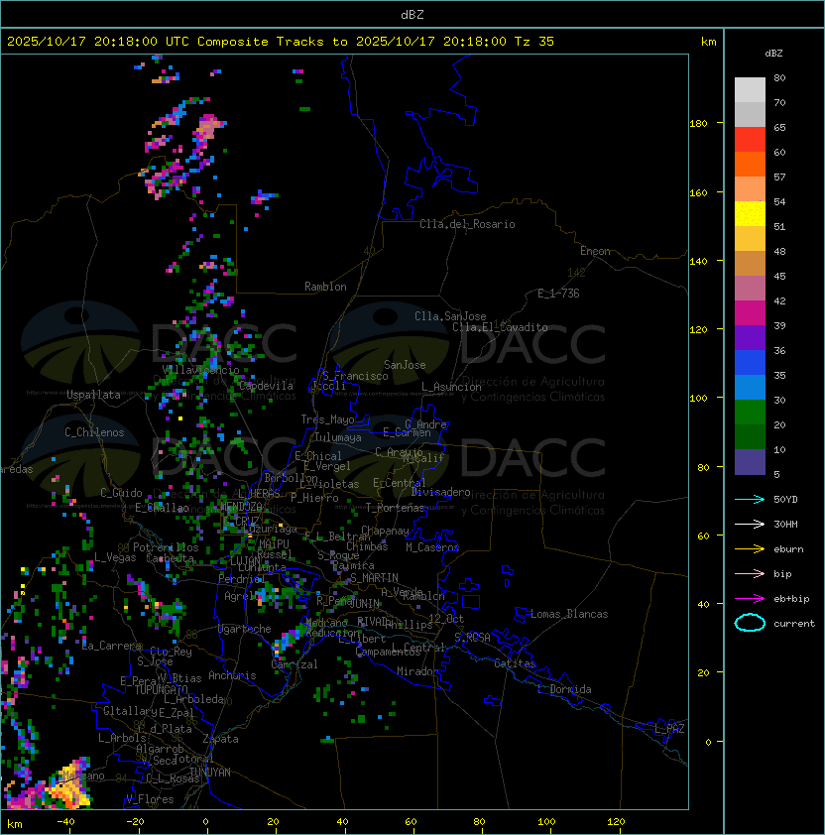Select the green 30-20 dBZ swatch
Viewport: 825px width, 835px height.
pos(750,413)
